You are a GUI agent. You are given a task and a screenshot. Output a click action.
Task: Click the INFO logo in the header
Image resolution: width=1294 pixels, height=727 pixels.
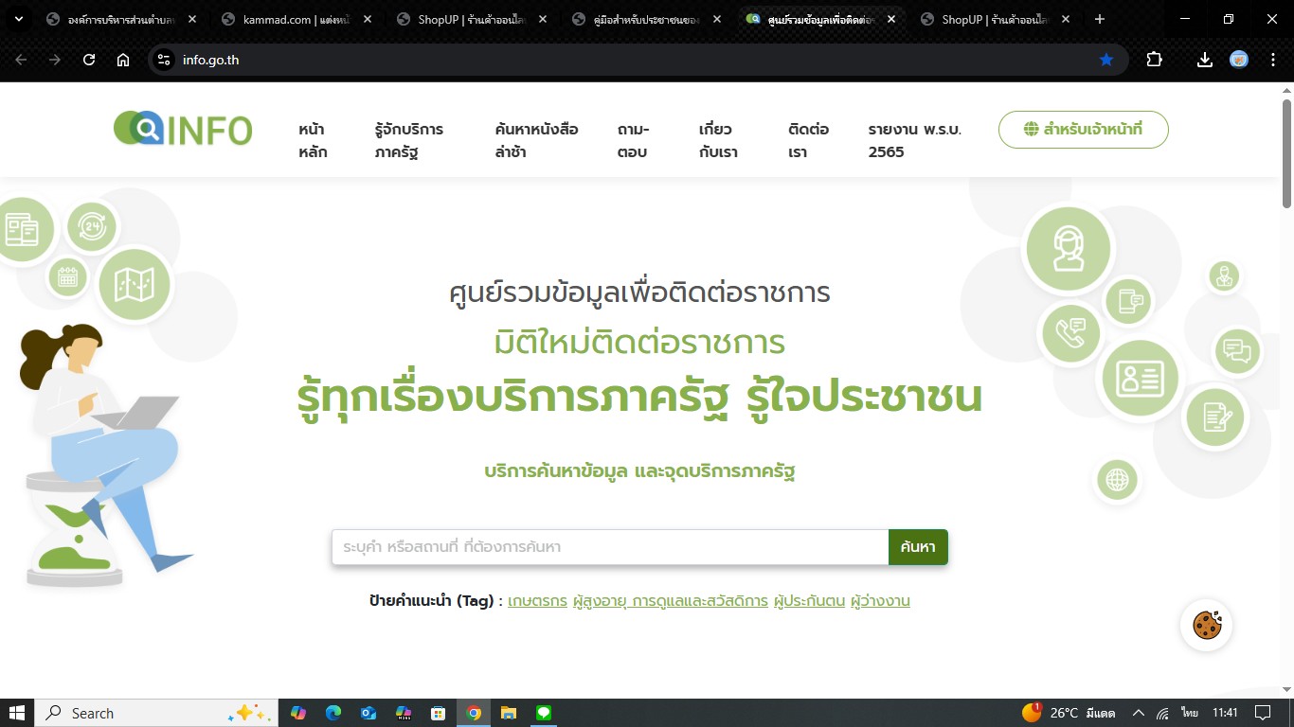[183, 130]
